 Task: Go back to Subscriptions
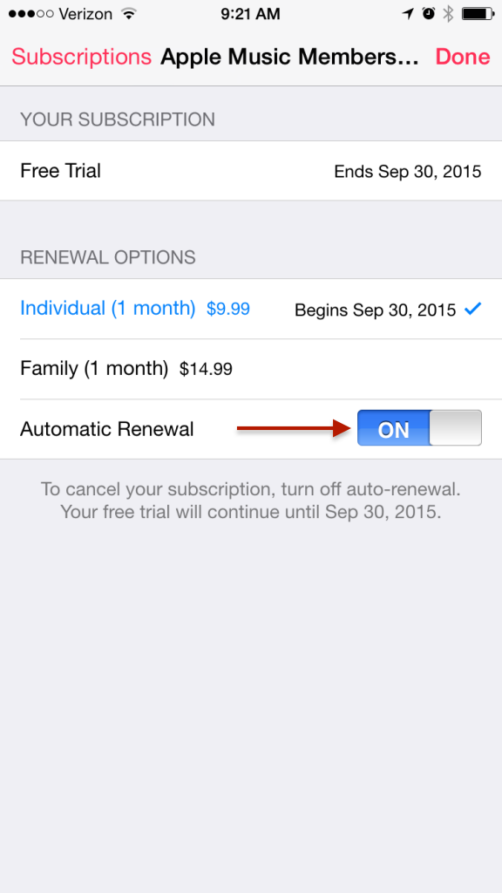point(81,57)
